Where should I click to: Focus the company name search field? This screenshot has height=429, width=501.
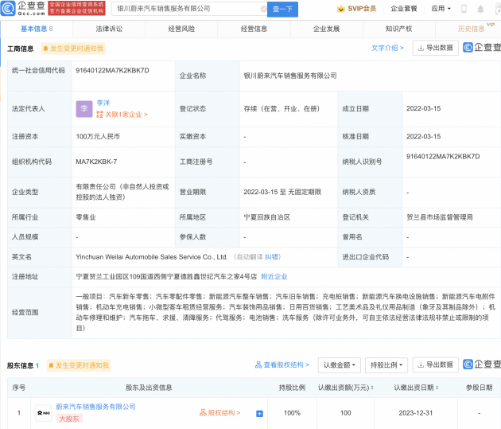click(188, 9)
